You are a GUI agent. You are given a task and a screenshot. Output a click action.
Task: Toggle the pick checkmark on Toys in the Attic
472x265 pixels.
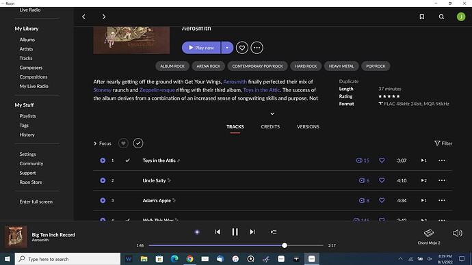[x=128, y=161]
